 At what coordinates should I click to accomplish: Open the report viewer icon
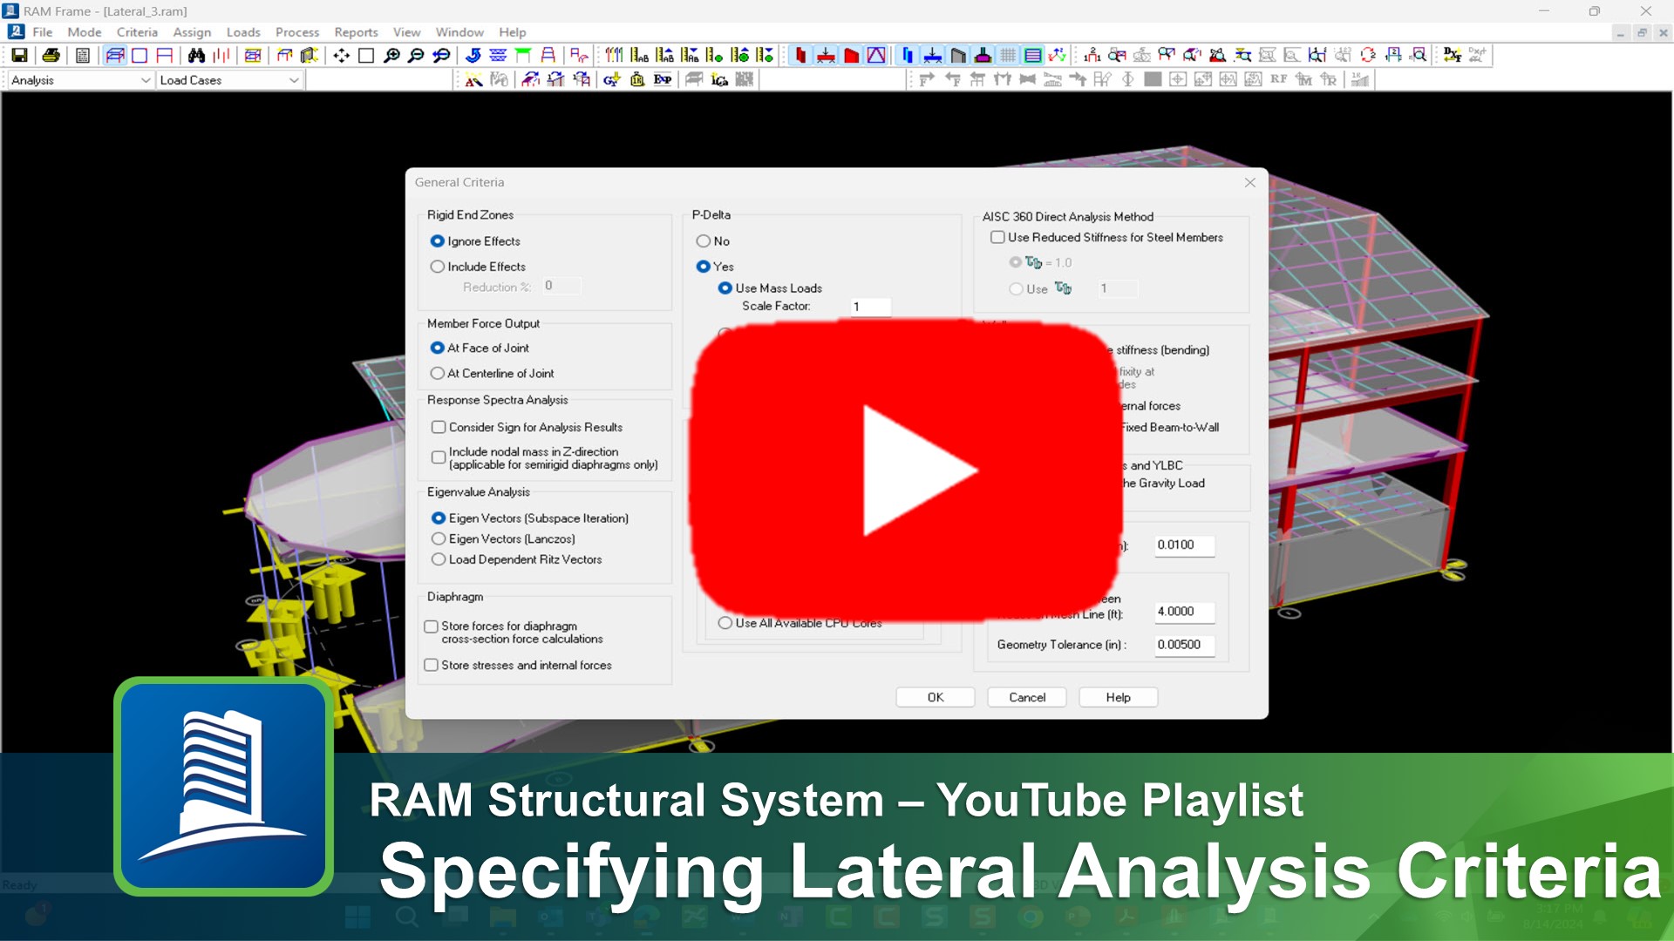pyautogui.click(x=83, y=54)
